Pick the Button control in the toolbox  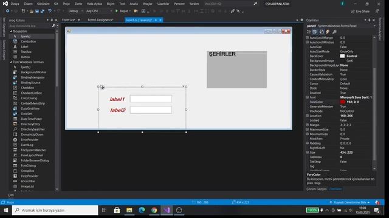(26, 57)
